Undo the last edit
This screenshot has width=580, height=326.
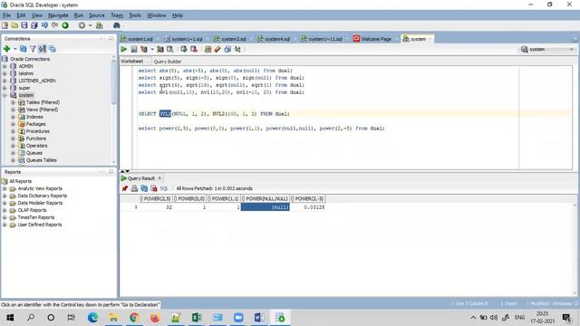pos(44,25)
